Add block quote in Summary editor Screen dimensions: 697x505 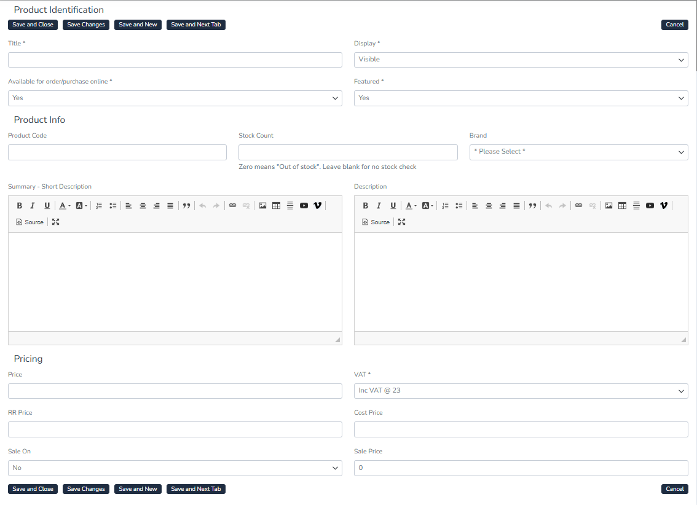pos(186,206)
